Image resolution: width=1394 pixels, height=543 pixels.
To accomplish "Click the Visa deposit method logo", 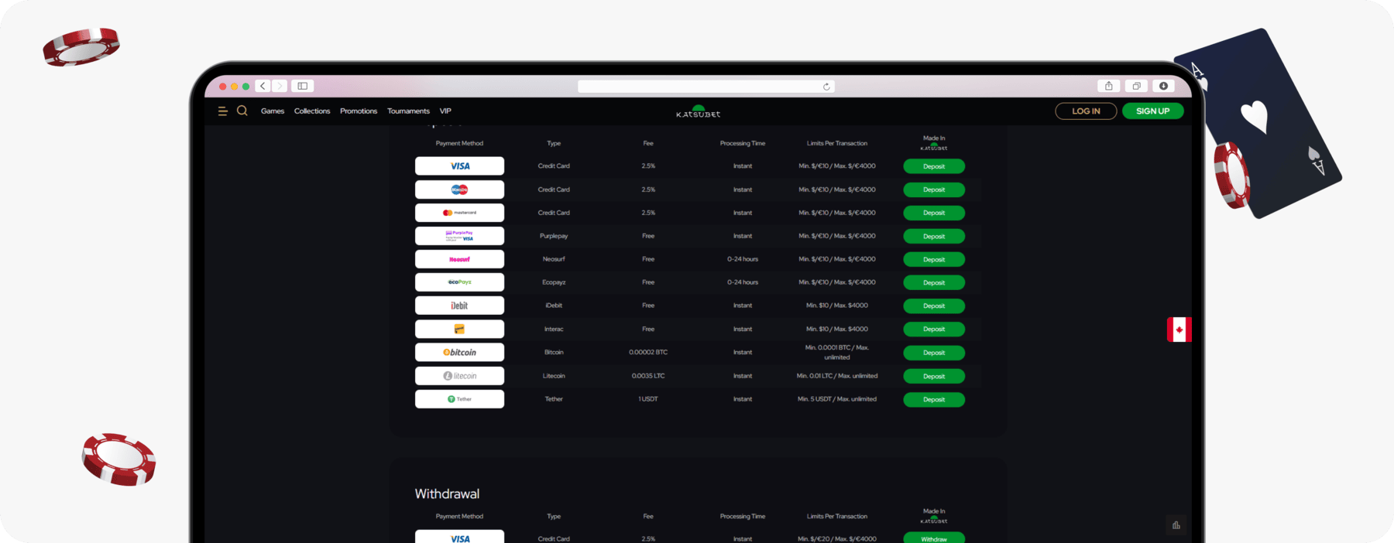I will click(x=459, y=166).
